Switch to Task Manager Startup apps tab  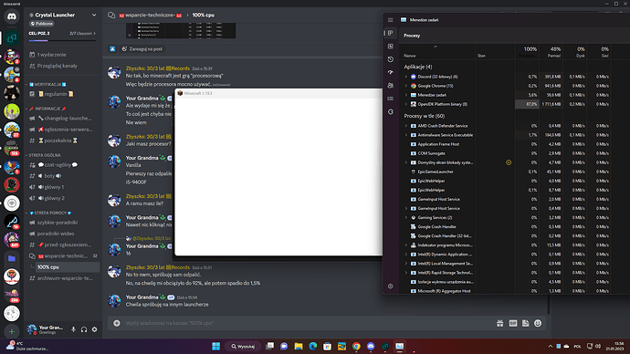coord(390,72)
